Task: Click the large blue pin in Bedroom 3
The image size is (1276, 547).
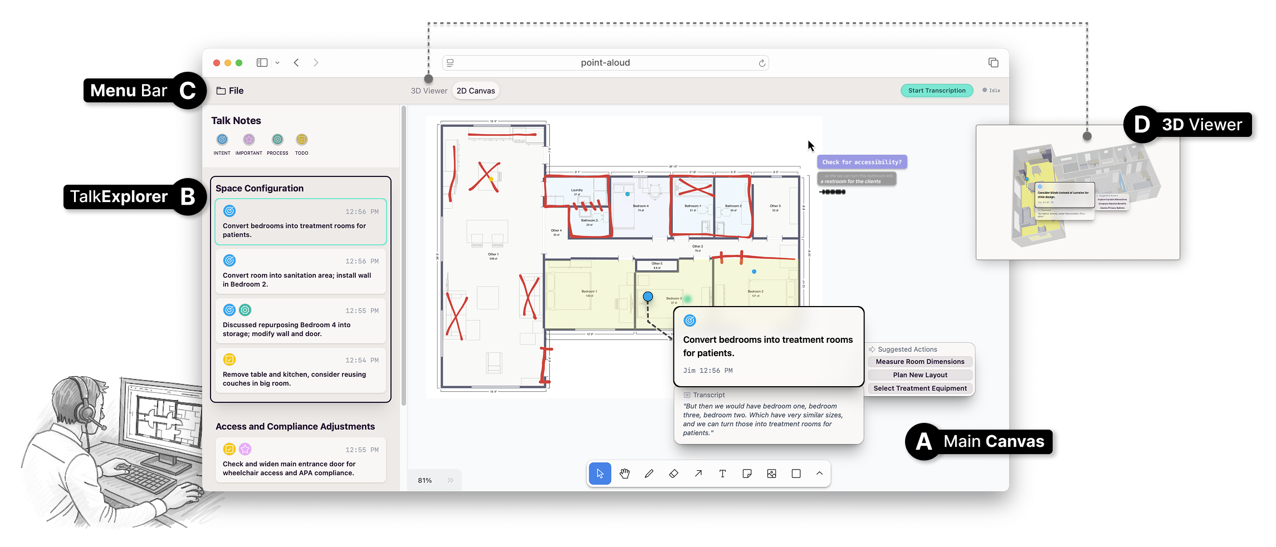Action: coord(648,297)
